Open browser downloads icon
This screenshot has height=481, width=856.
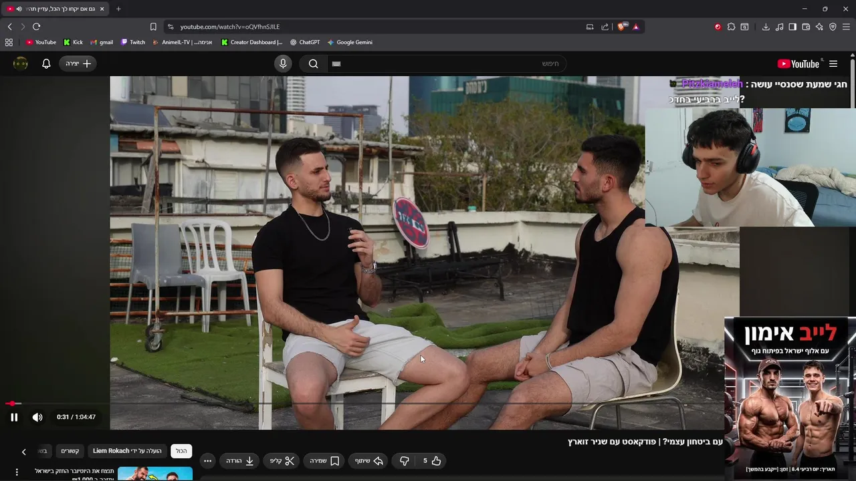[766, 27]
